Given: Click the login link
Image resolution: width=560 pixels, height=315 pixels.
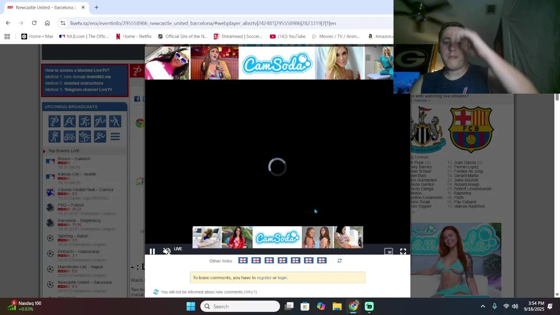Looking at the screenshot, I should tap(282, 277).
